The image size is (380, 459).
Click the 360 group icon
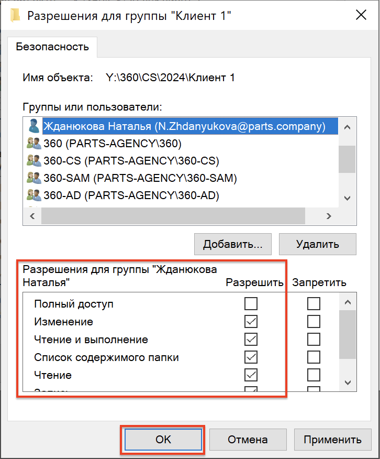point(34,144)
